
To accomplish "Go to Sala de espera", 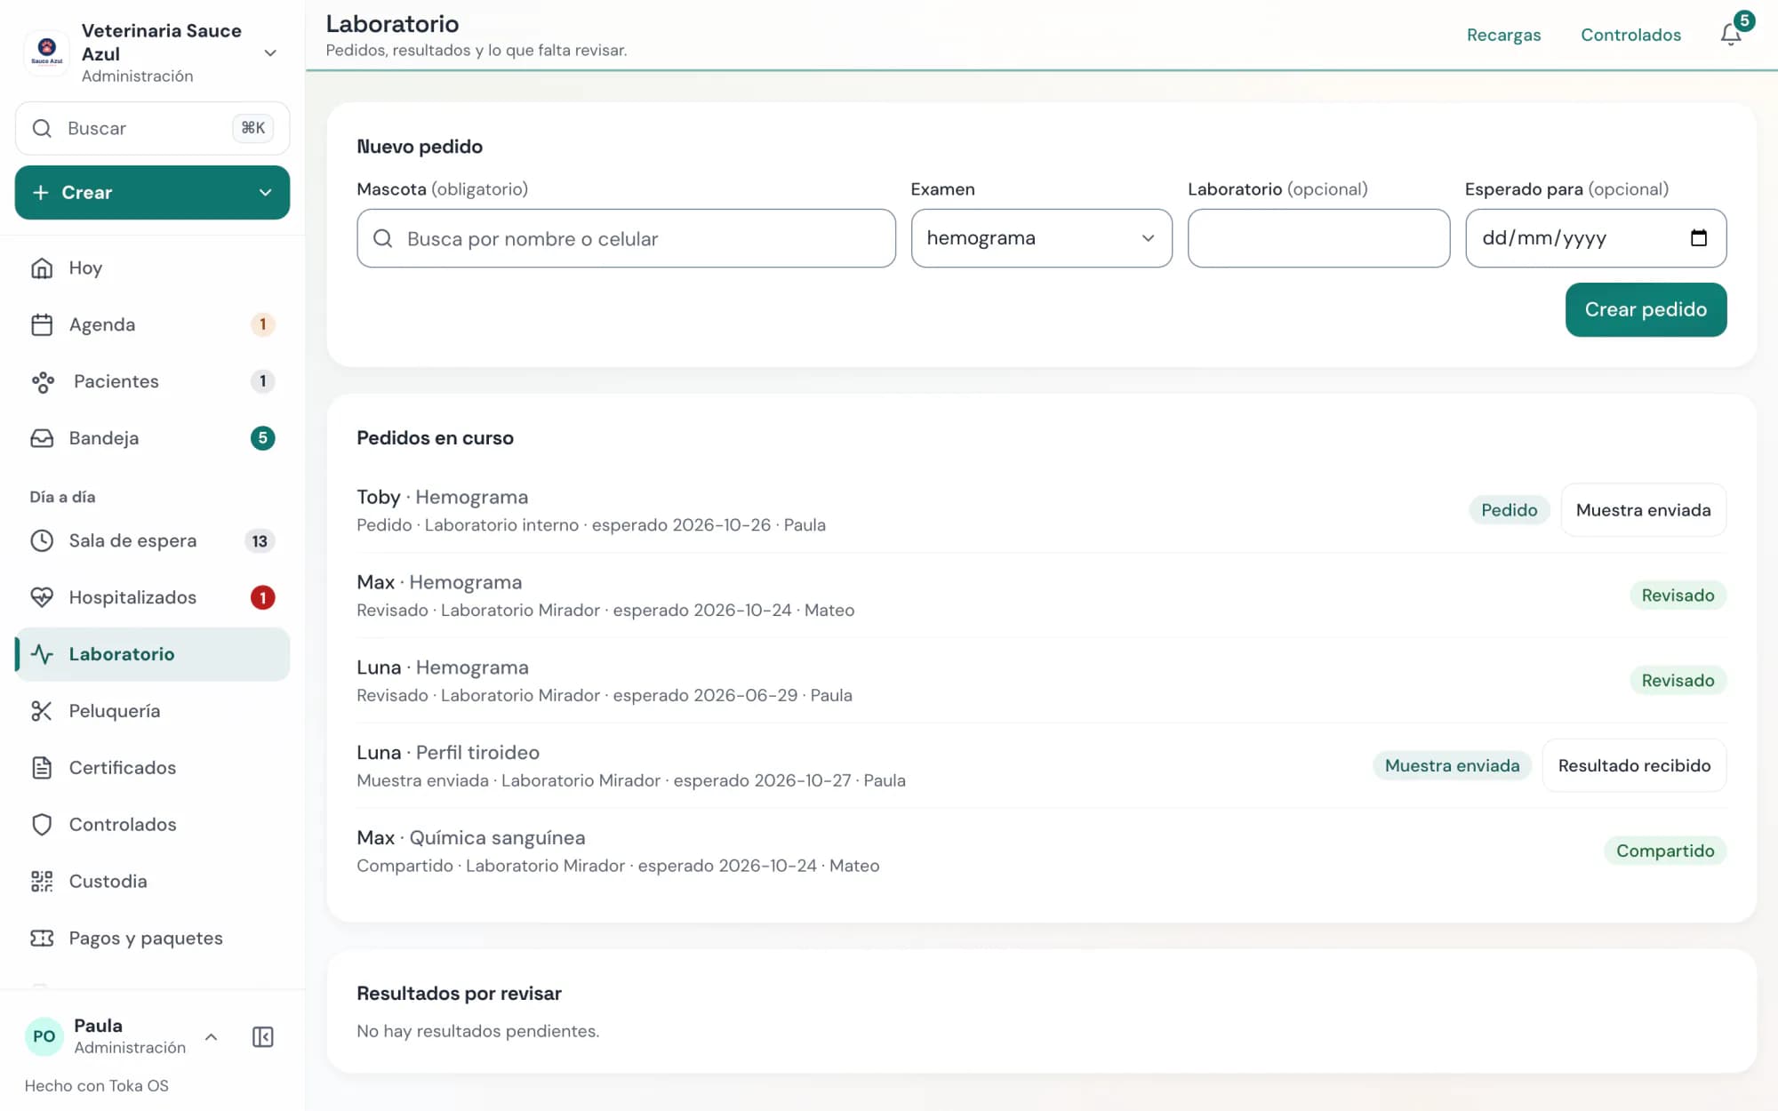I will [x=152, y=540].
